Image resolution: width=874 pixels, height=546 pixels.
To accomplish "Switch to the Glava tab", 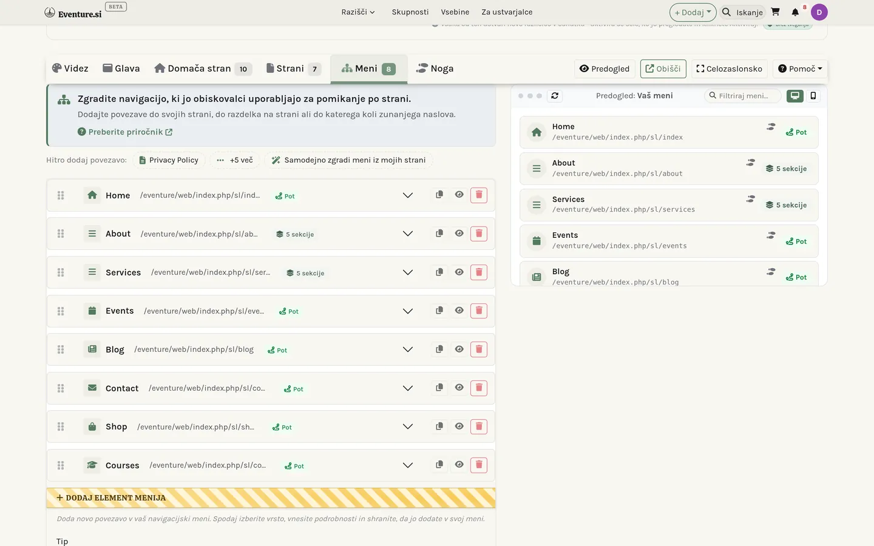I will pos(121,69).
